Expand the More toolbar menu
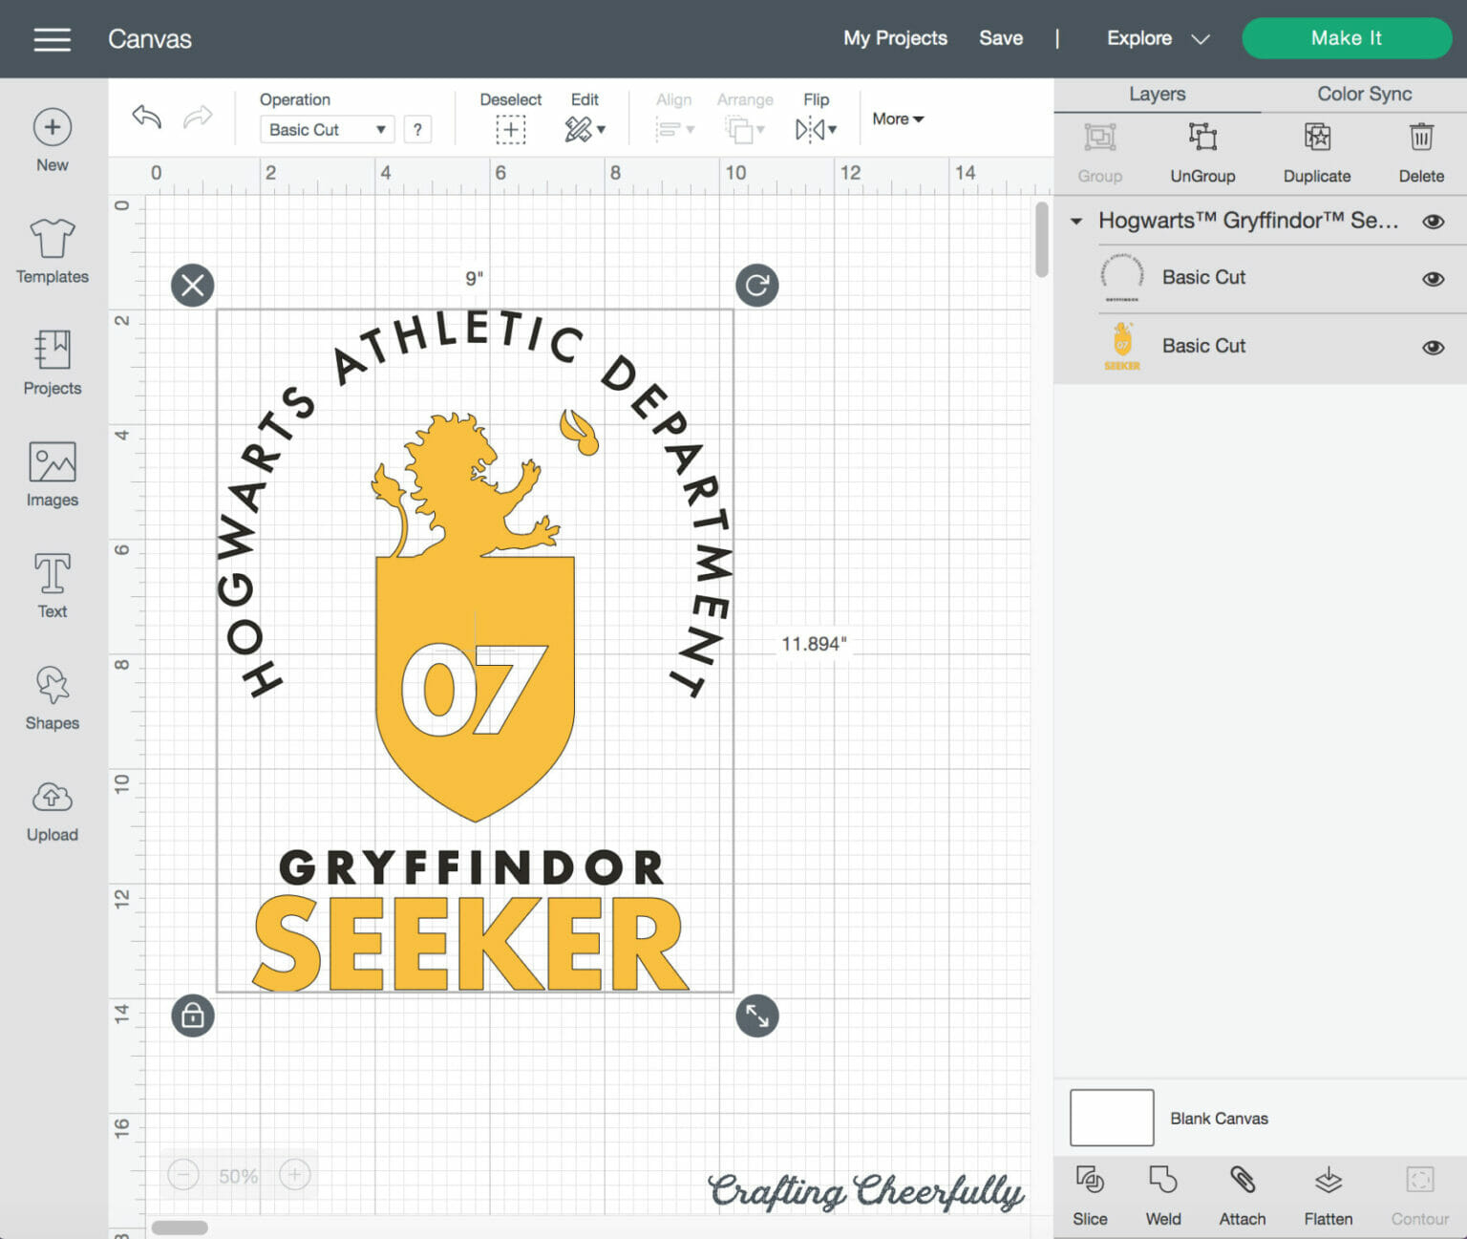 (898, 119)
